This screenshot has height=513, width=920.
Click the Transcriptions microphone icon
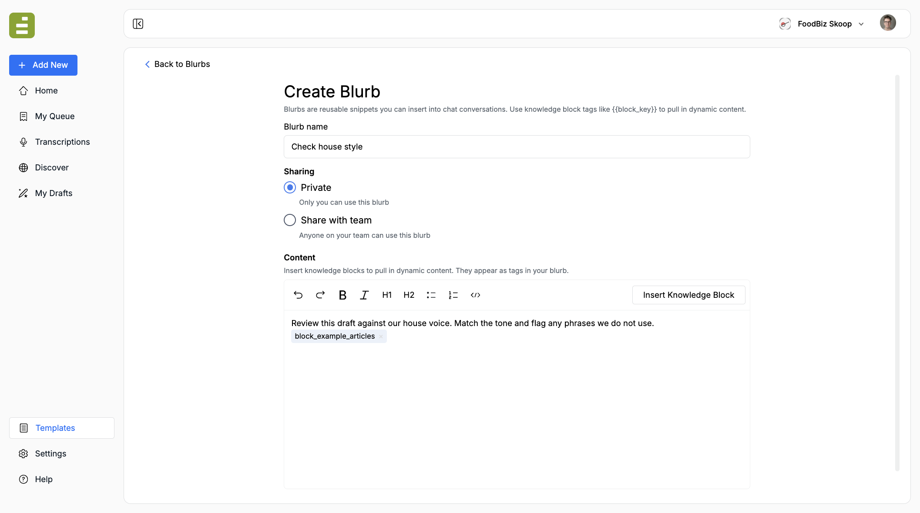(24, 142)
